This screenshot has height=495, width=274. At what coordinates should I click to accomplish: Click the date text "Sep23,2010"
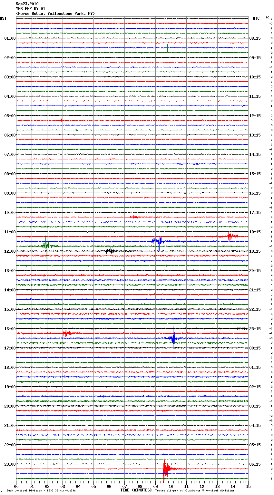[27, 4]
